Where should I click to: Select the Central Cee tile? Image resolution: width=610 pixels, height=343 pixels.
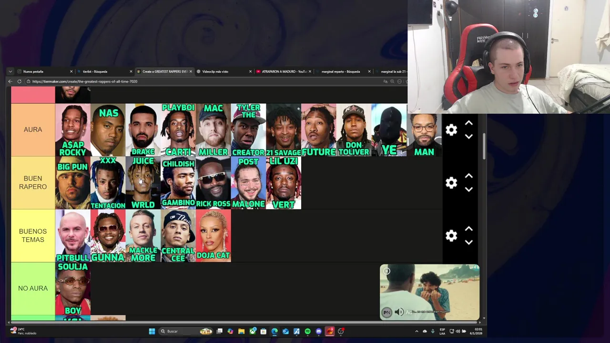point(178,236)
